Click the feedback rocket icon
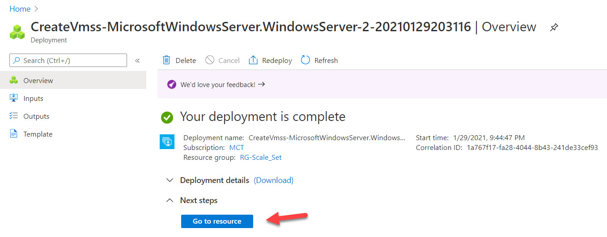607x237 pixels. (171, 84)
